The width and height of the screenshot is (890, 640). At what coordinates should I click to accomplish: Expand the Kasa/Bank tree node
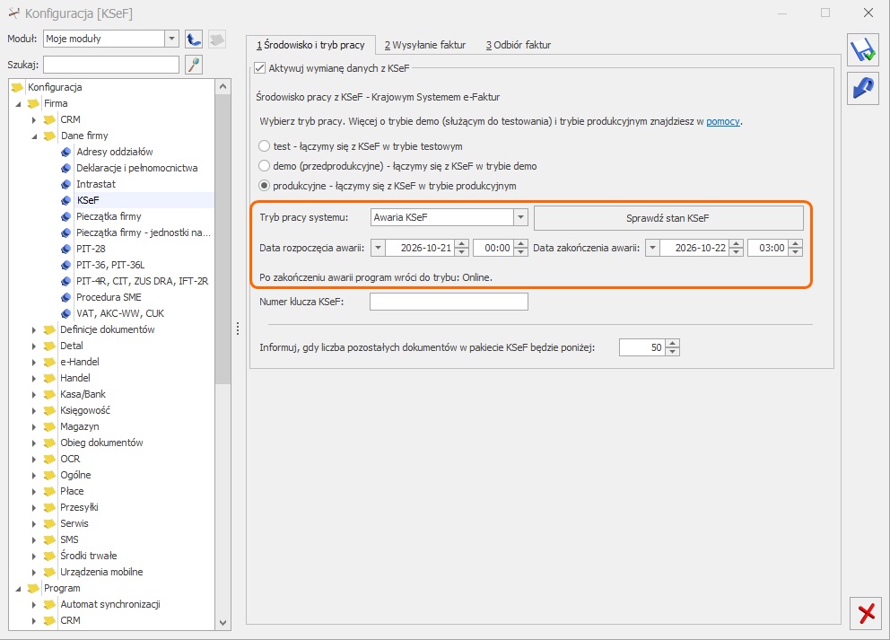[34, 395]
